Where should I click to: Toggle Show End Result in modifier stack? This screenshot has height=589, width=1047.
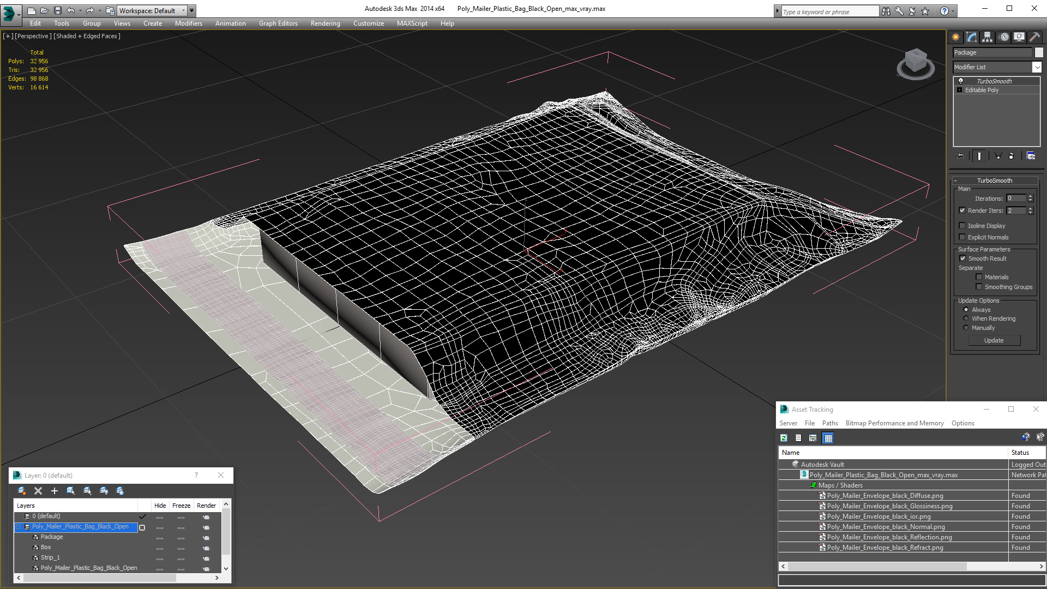click(x=979, y=156)
